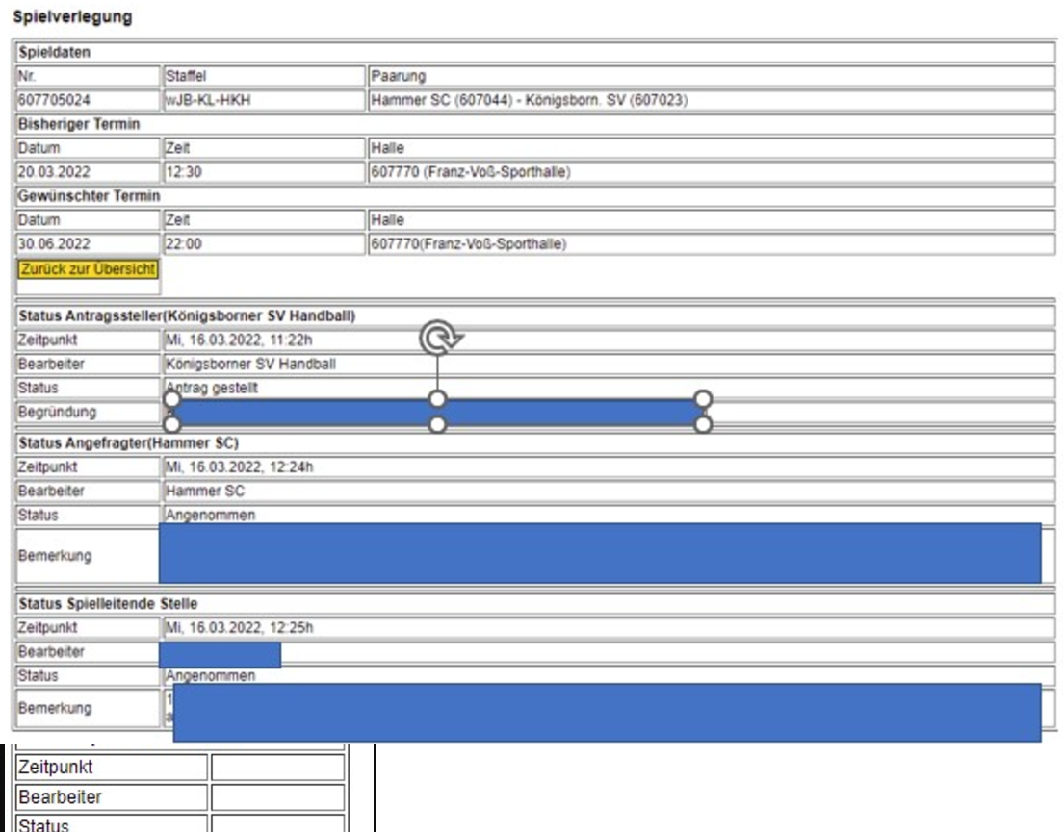Click the game number 607705024 cell
The width and height of the screenshot is (1064, 832).
tap(89, 99)
